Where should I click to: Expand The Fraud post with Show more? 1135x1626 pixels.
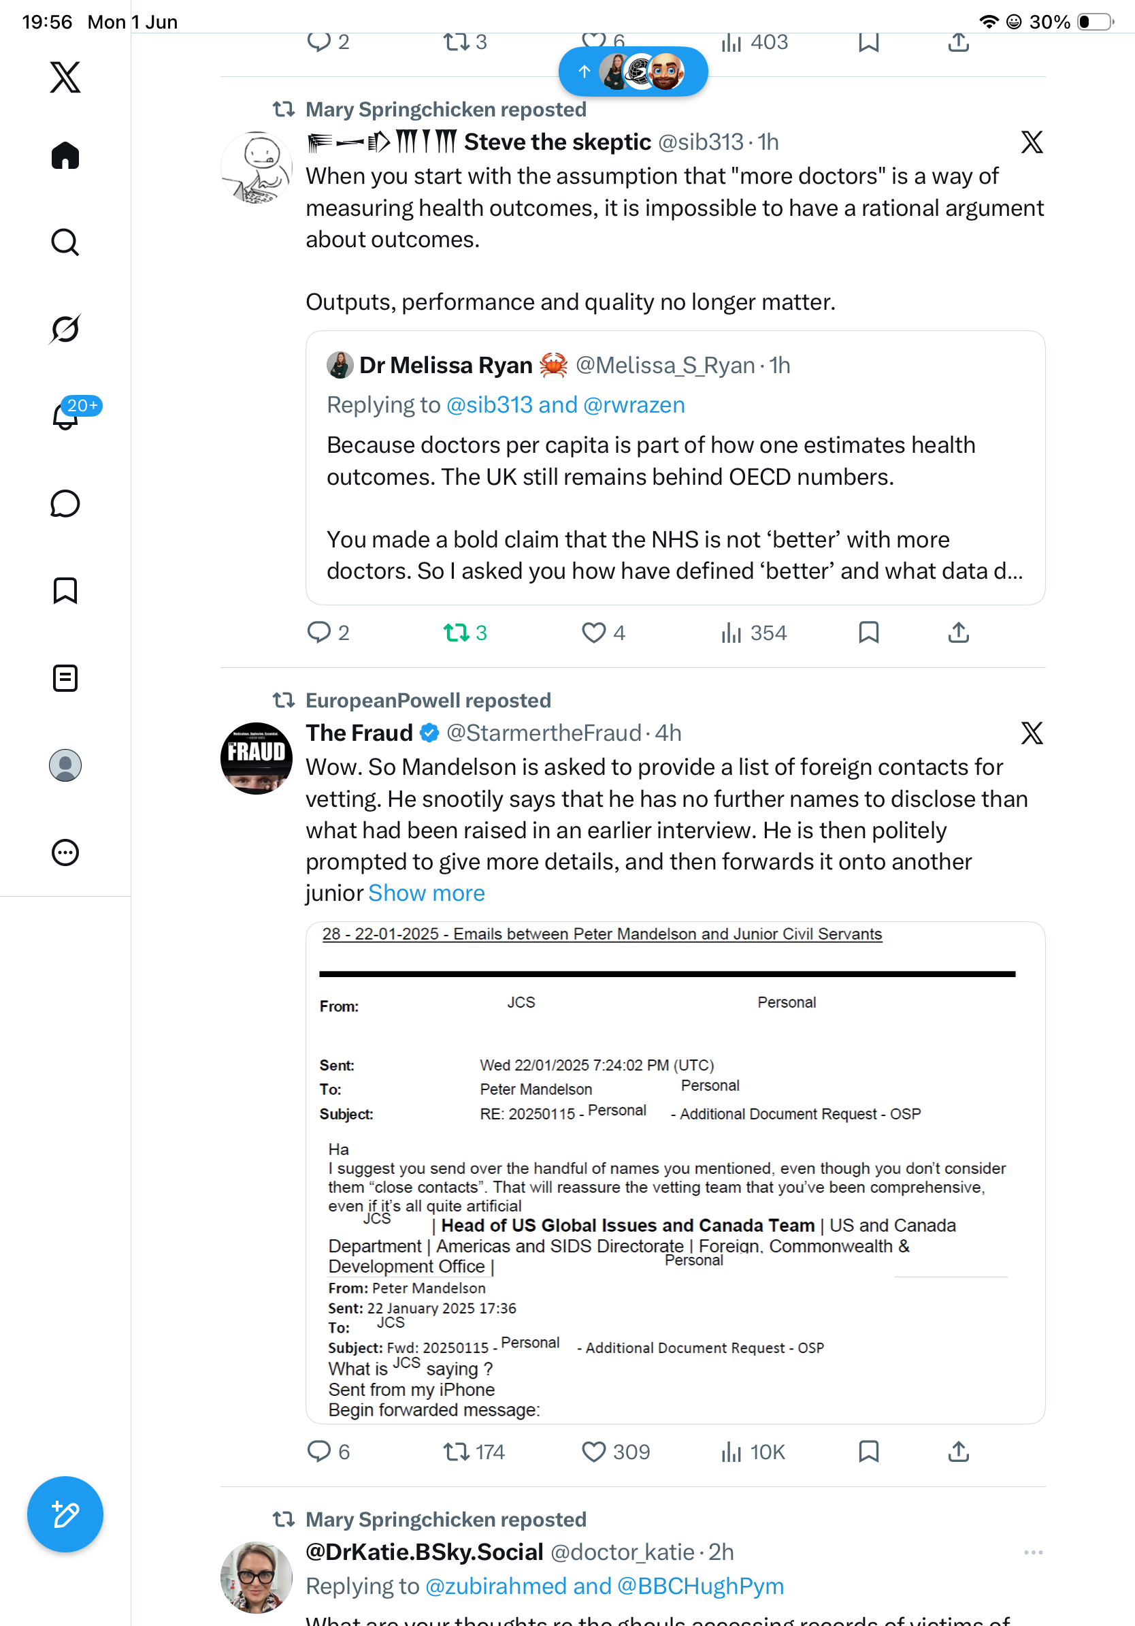(x=427, y=893)
